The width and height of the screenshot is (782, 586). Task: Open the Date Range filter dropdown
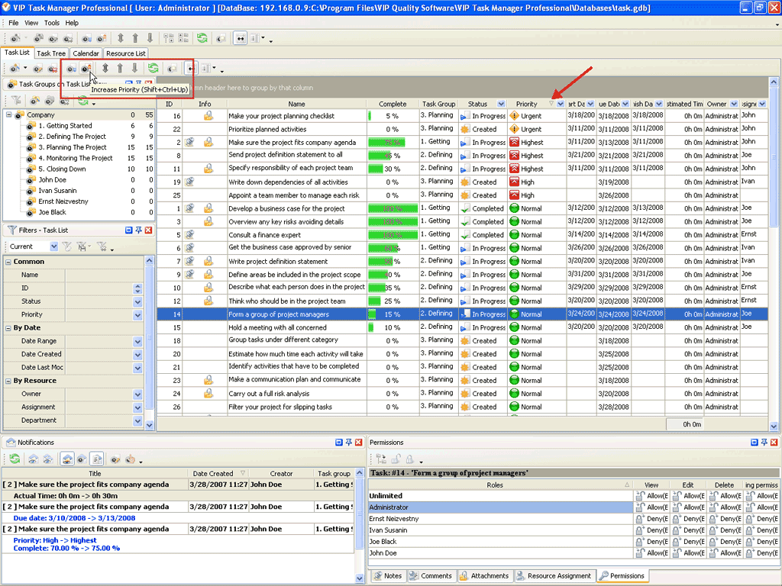pos(137,342)
